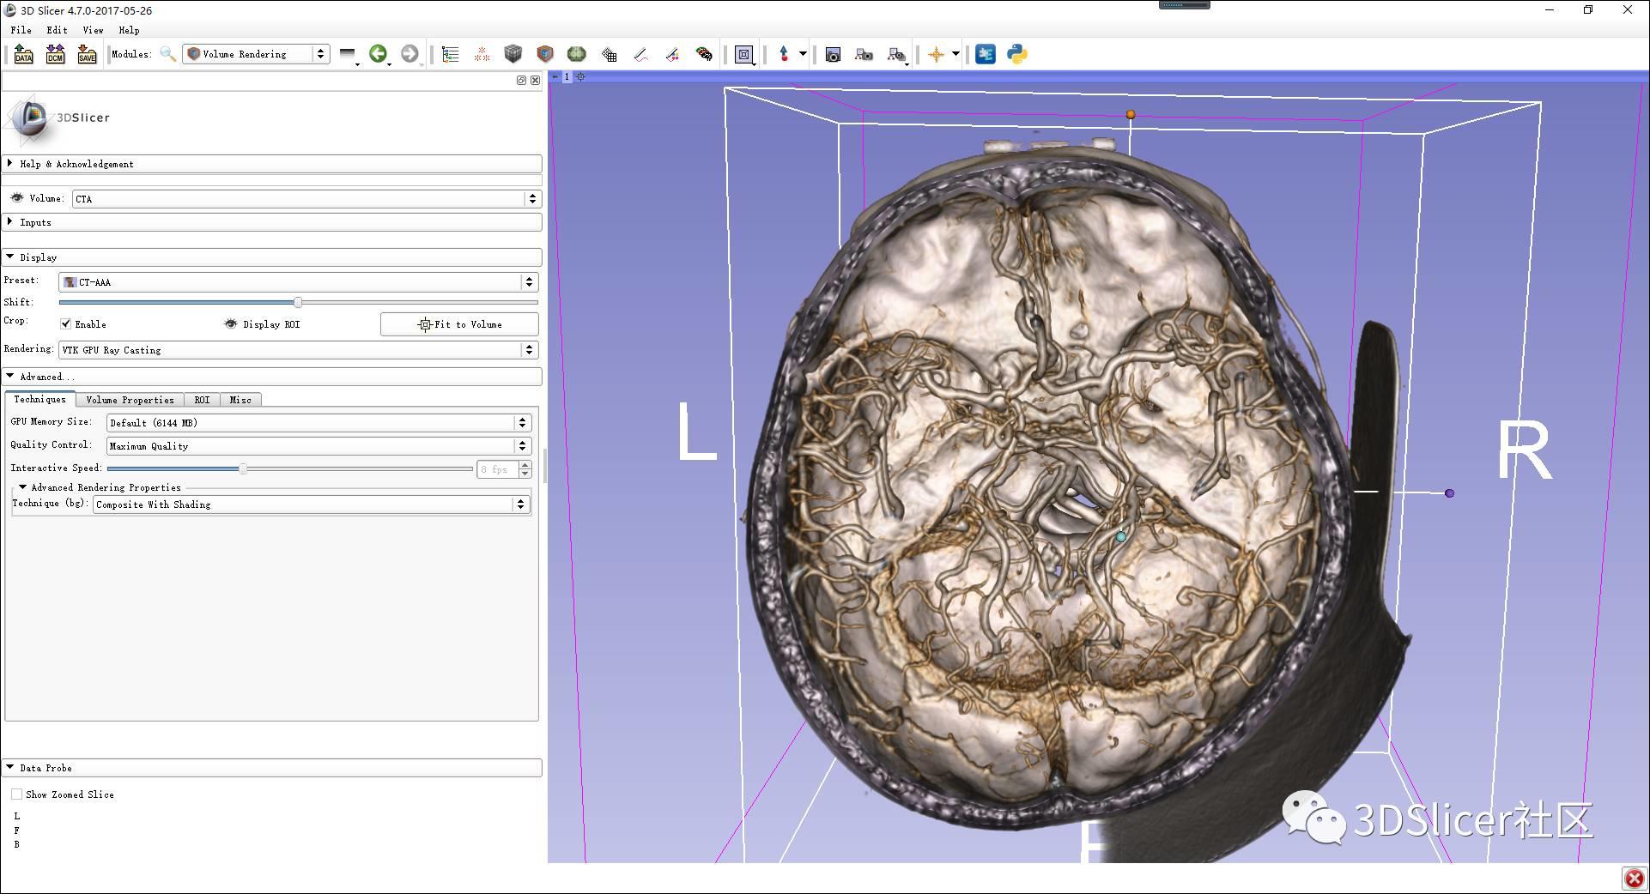Image resolution: width=1650 pixels, height=894 pixels.
Task: Go to next module with forward arrow
Action: pyautogui.click(x=409, y=54)
